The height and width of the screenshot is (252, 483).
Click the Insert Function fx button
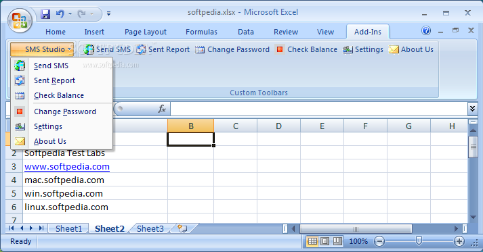click(x=162, y=109)
